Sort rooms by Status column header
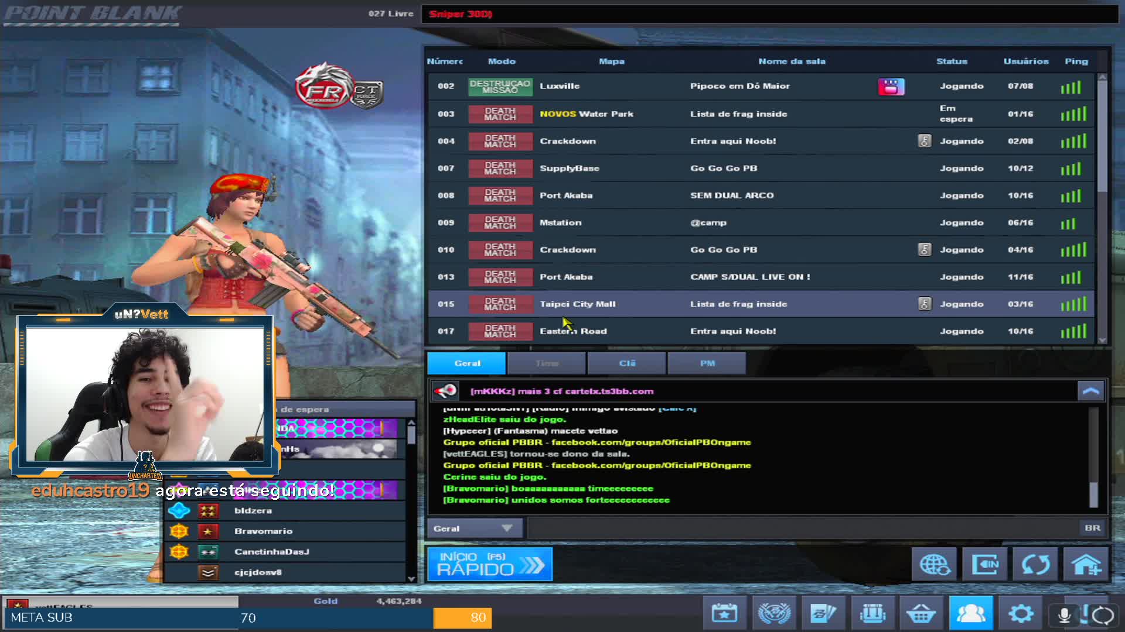Viewport: 1125px width, 632px height. (x=952, y=61)
